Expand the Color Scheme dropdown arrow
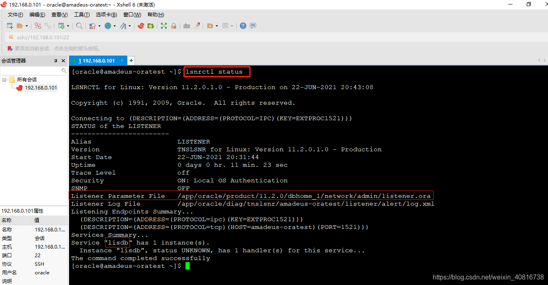Viewport: 548px width, 285px height. (99, 26)
